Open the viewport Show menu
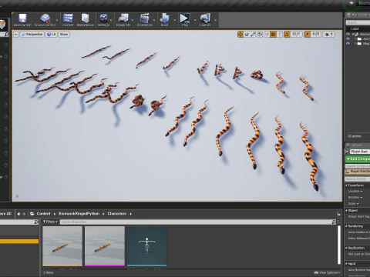Viewport: 370px width, 277px height. (64, 34)
